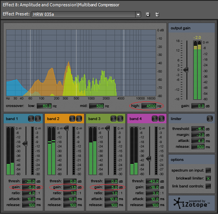
Task: Click band 1 thresh field showing -20.0
Action: 29,182
